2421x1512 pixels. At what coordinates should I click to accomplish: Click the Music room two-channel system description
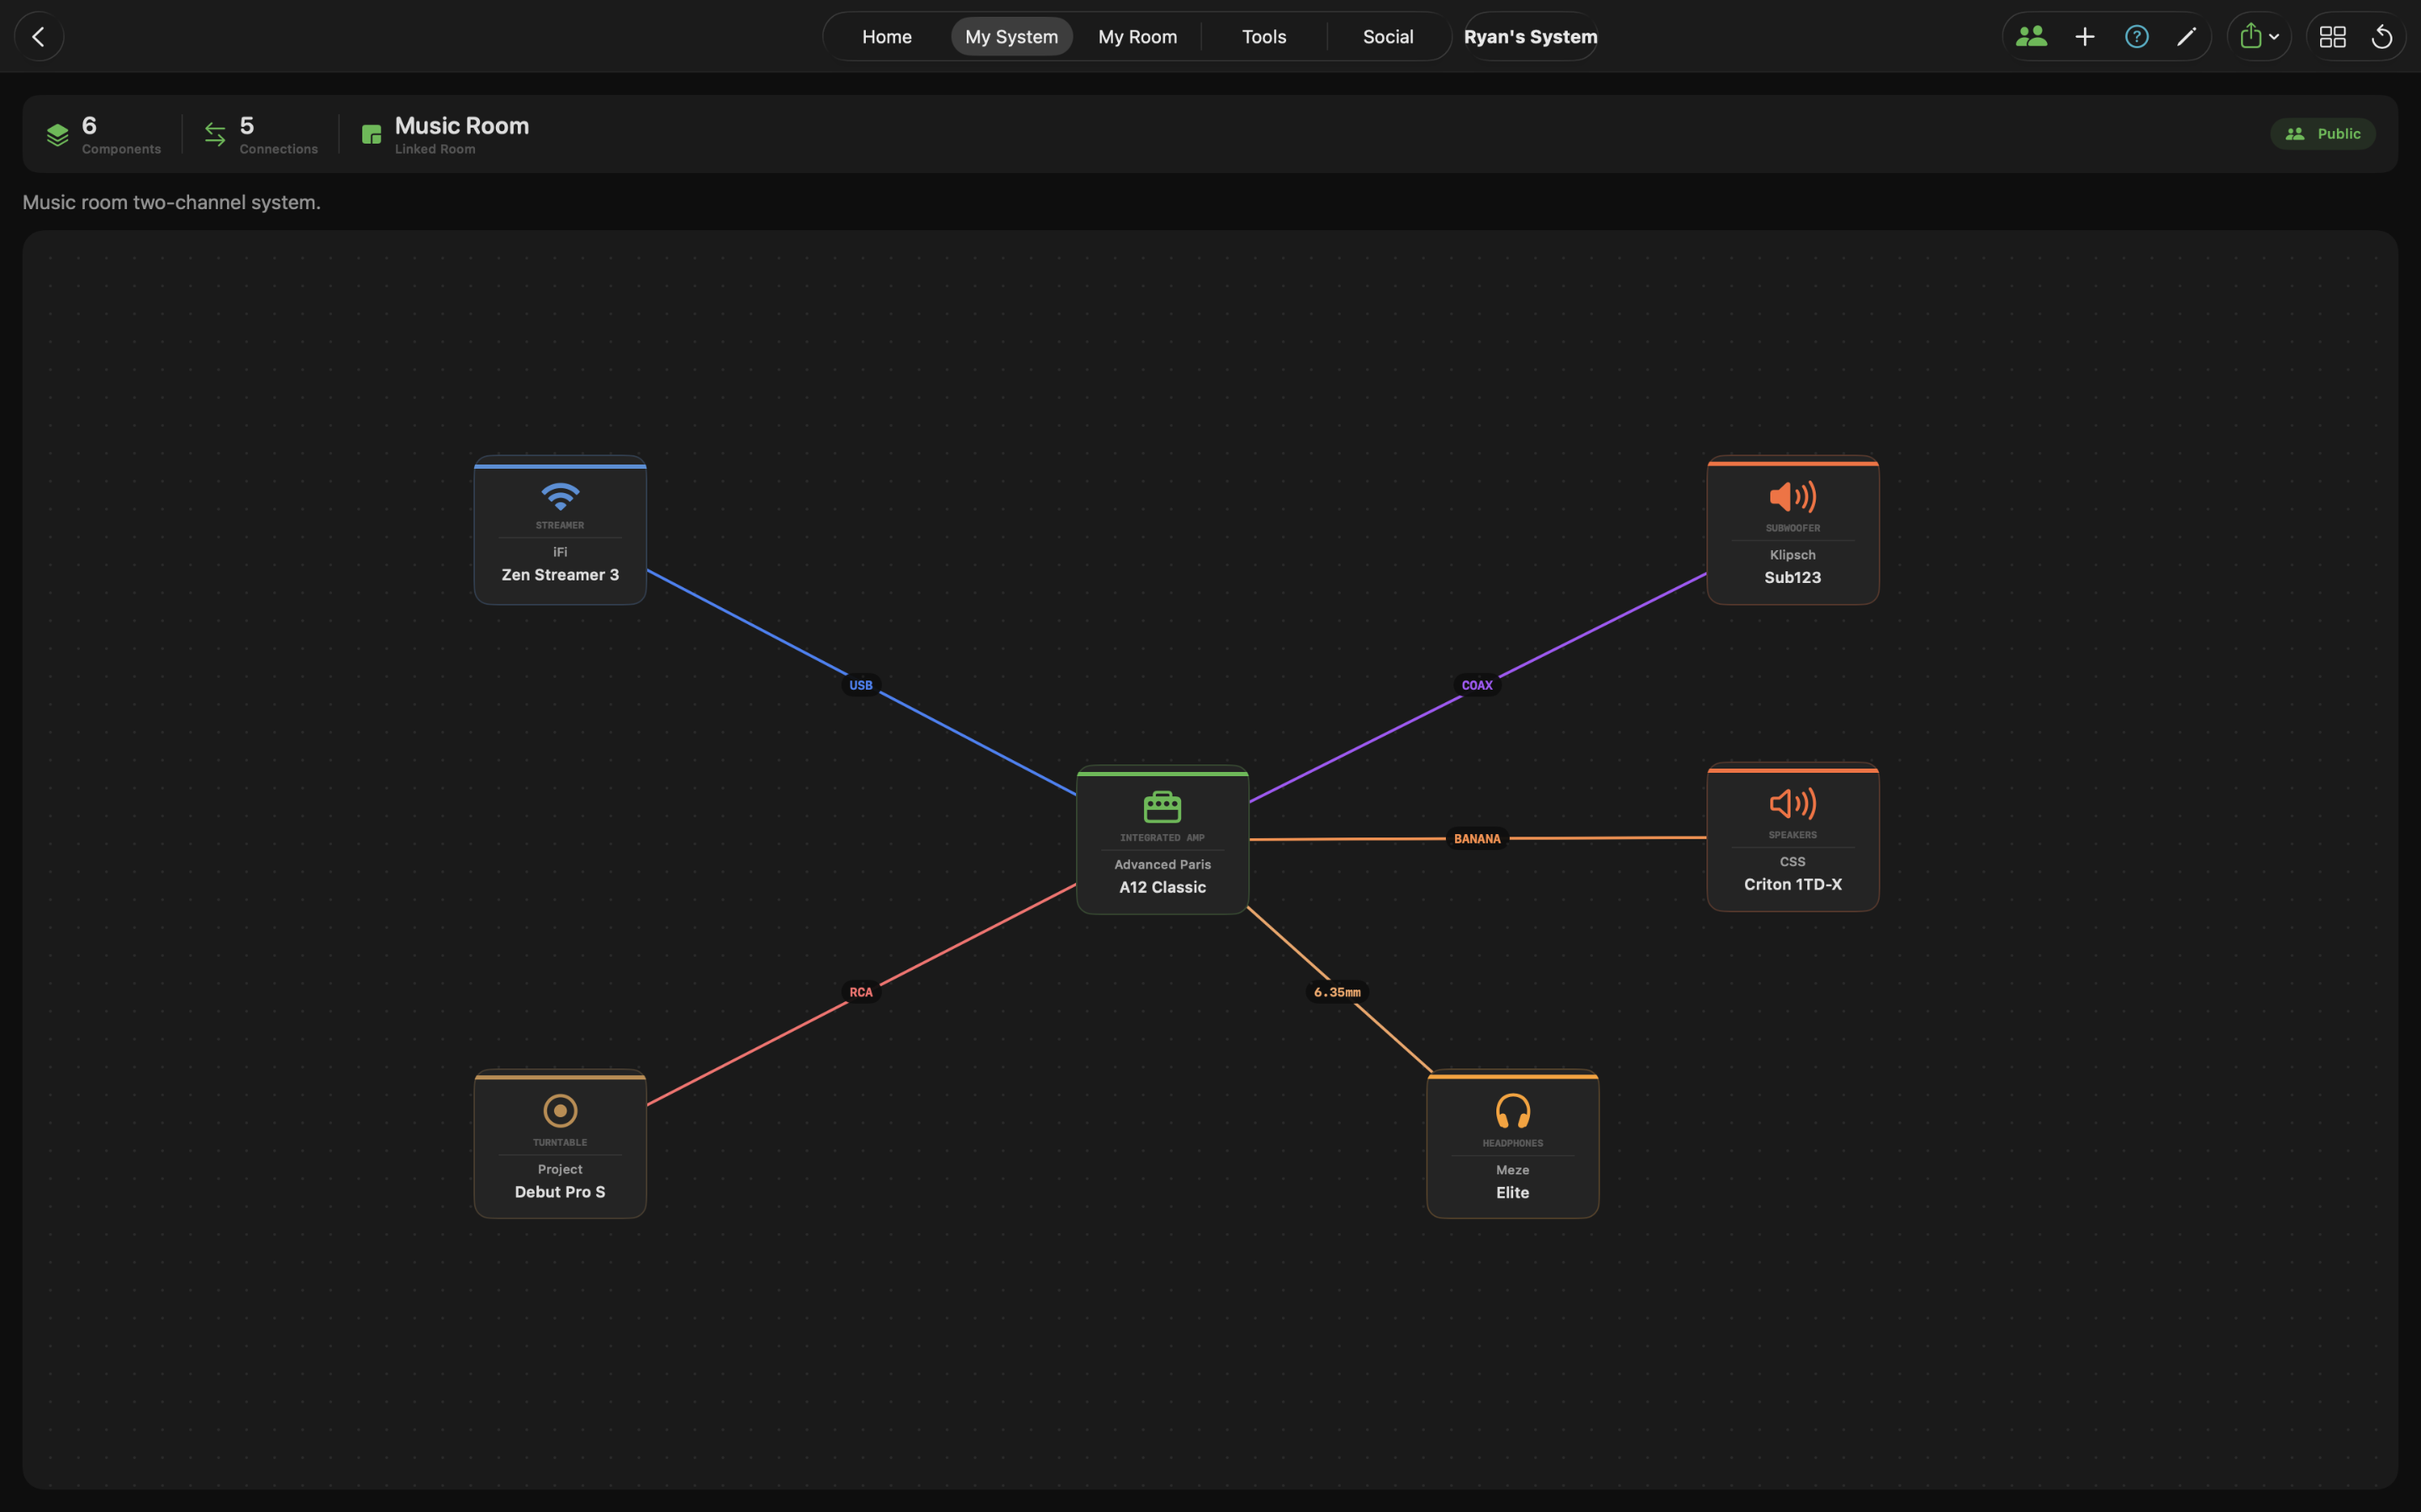click(x=171, y=202)
